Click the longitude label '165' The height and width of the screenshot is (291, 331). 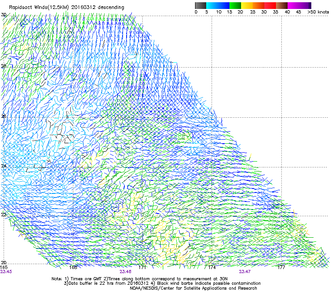click(4, 267)
